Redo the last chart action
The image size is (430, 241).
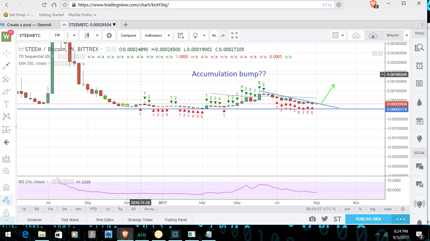point(223,35)
